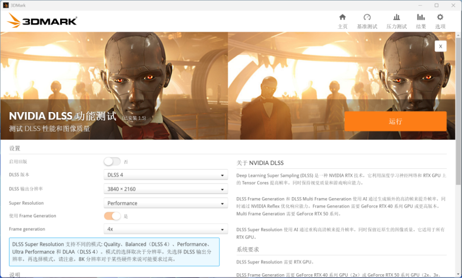This screenshot has width=462, height=278.
Task: Click the Super Resolution setting label
Action: pos(26,203)
